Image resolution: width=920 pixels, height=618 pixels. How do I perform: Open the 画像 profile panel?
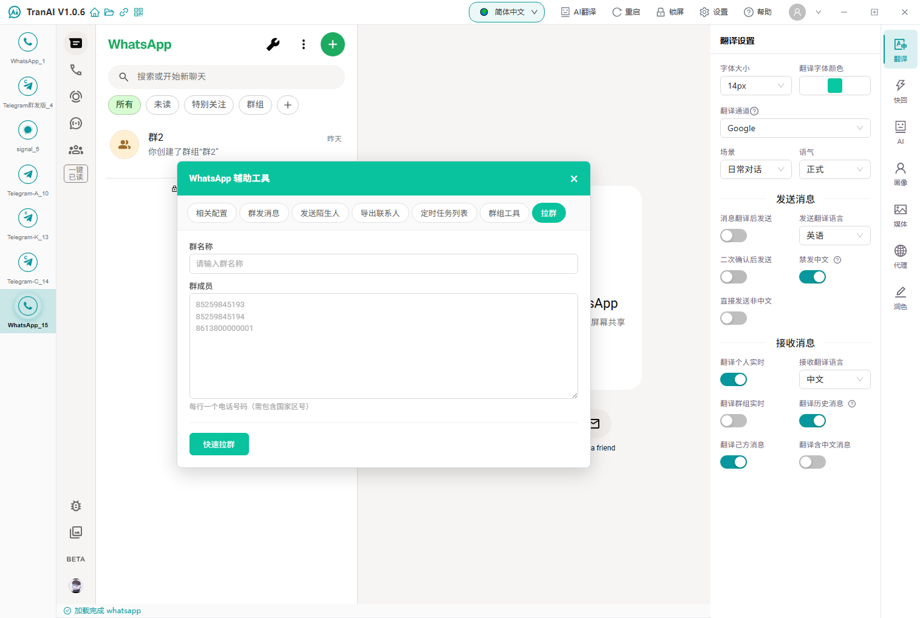click(x=901, y=174)
